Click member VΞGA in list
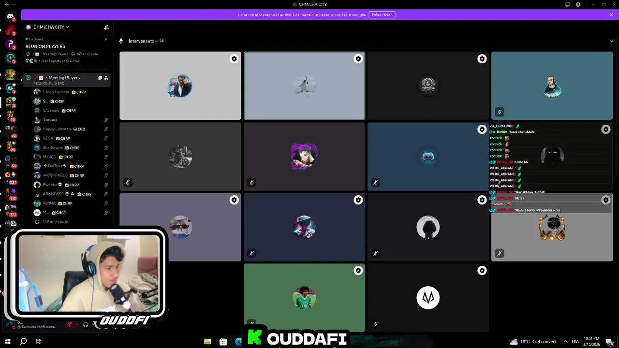Screen dimensions: 619x348 (x=67, y=138)
